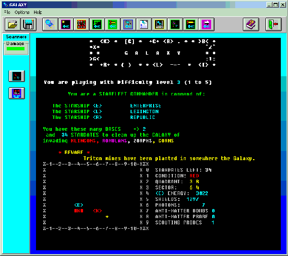The image size is (288, 256).
Task: Click the GALAXY title bar system icon
Action: tap(5, 4)
